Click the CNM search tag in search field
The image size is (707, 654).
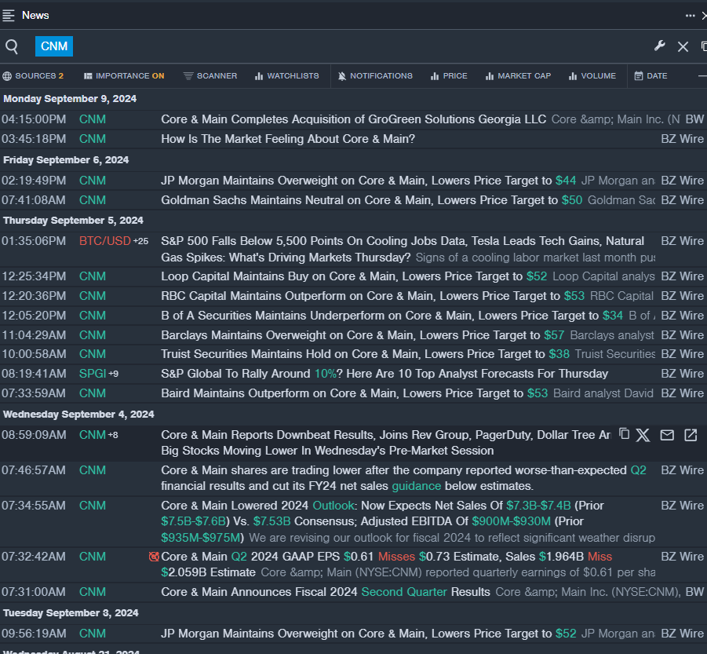(x=54, y=46)
